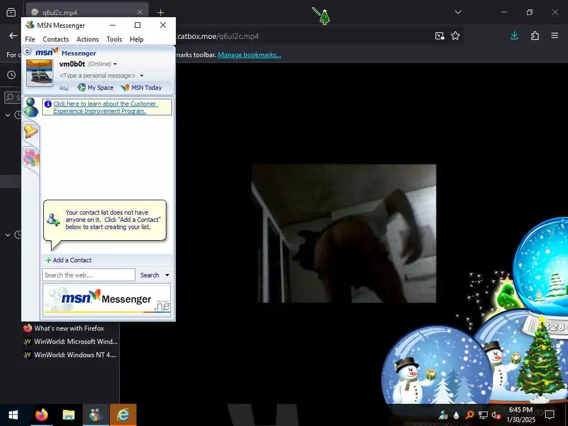Open a new Firefox tab with plus button

tap(160, 12)
